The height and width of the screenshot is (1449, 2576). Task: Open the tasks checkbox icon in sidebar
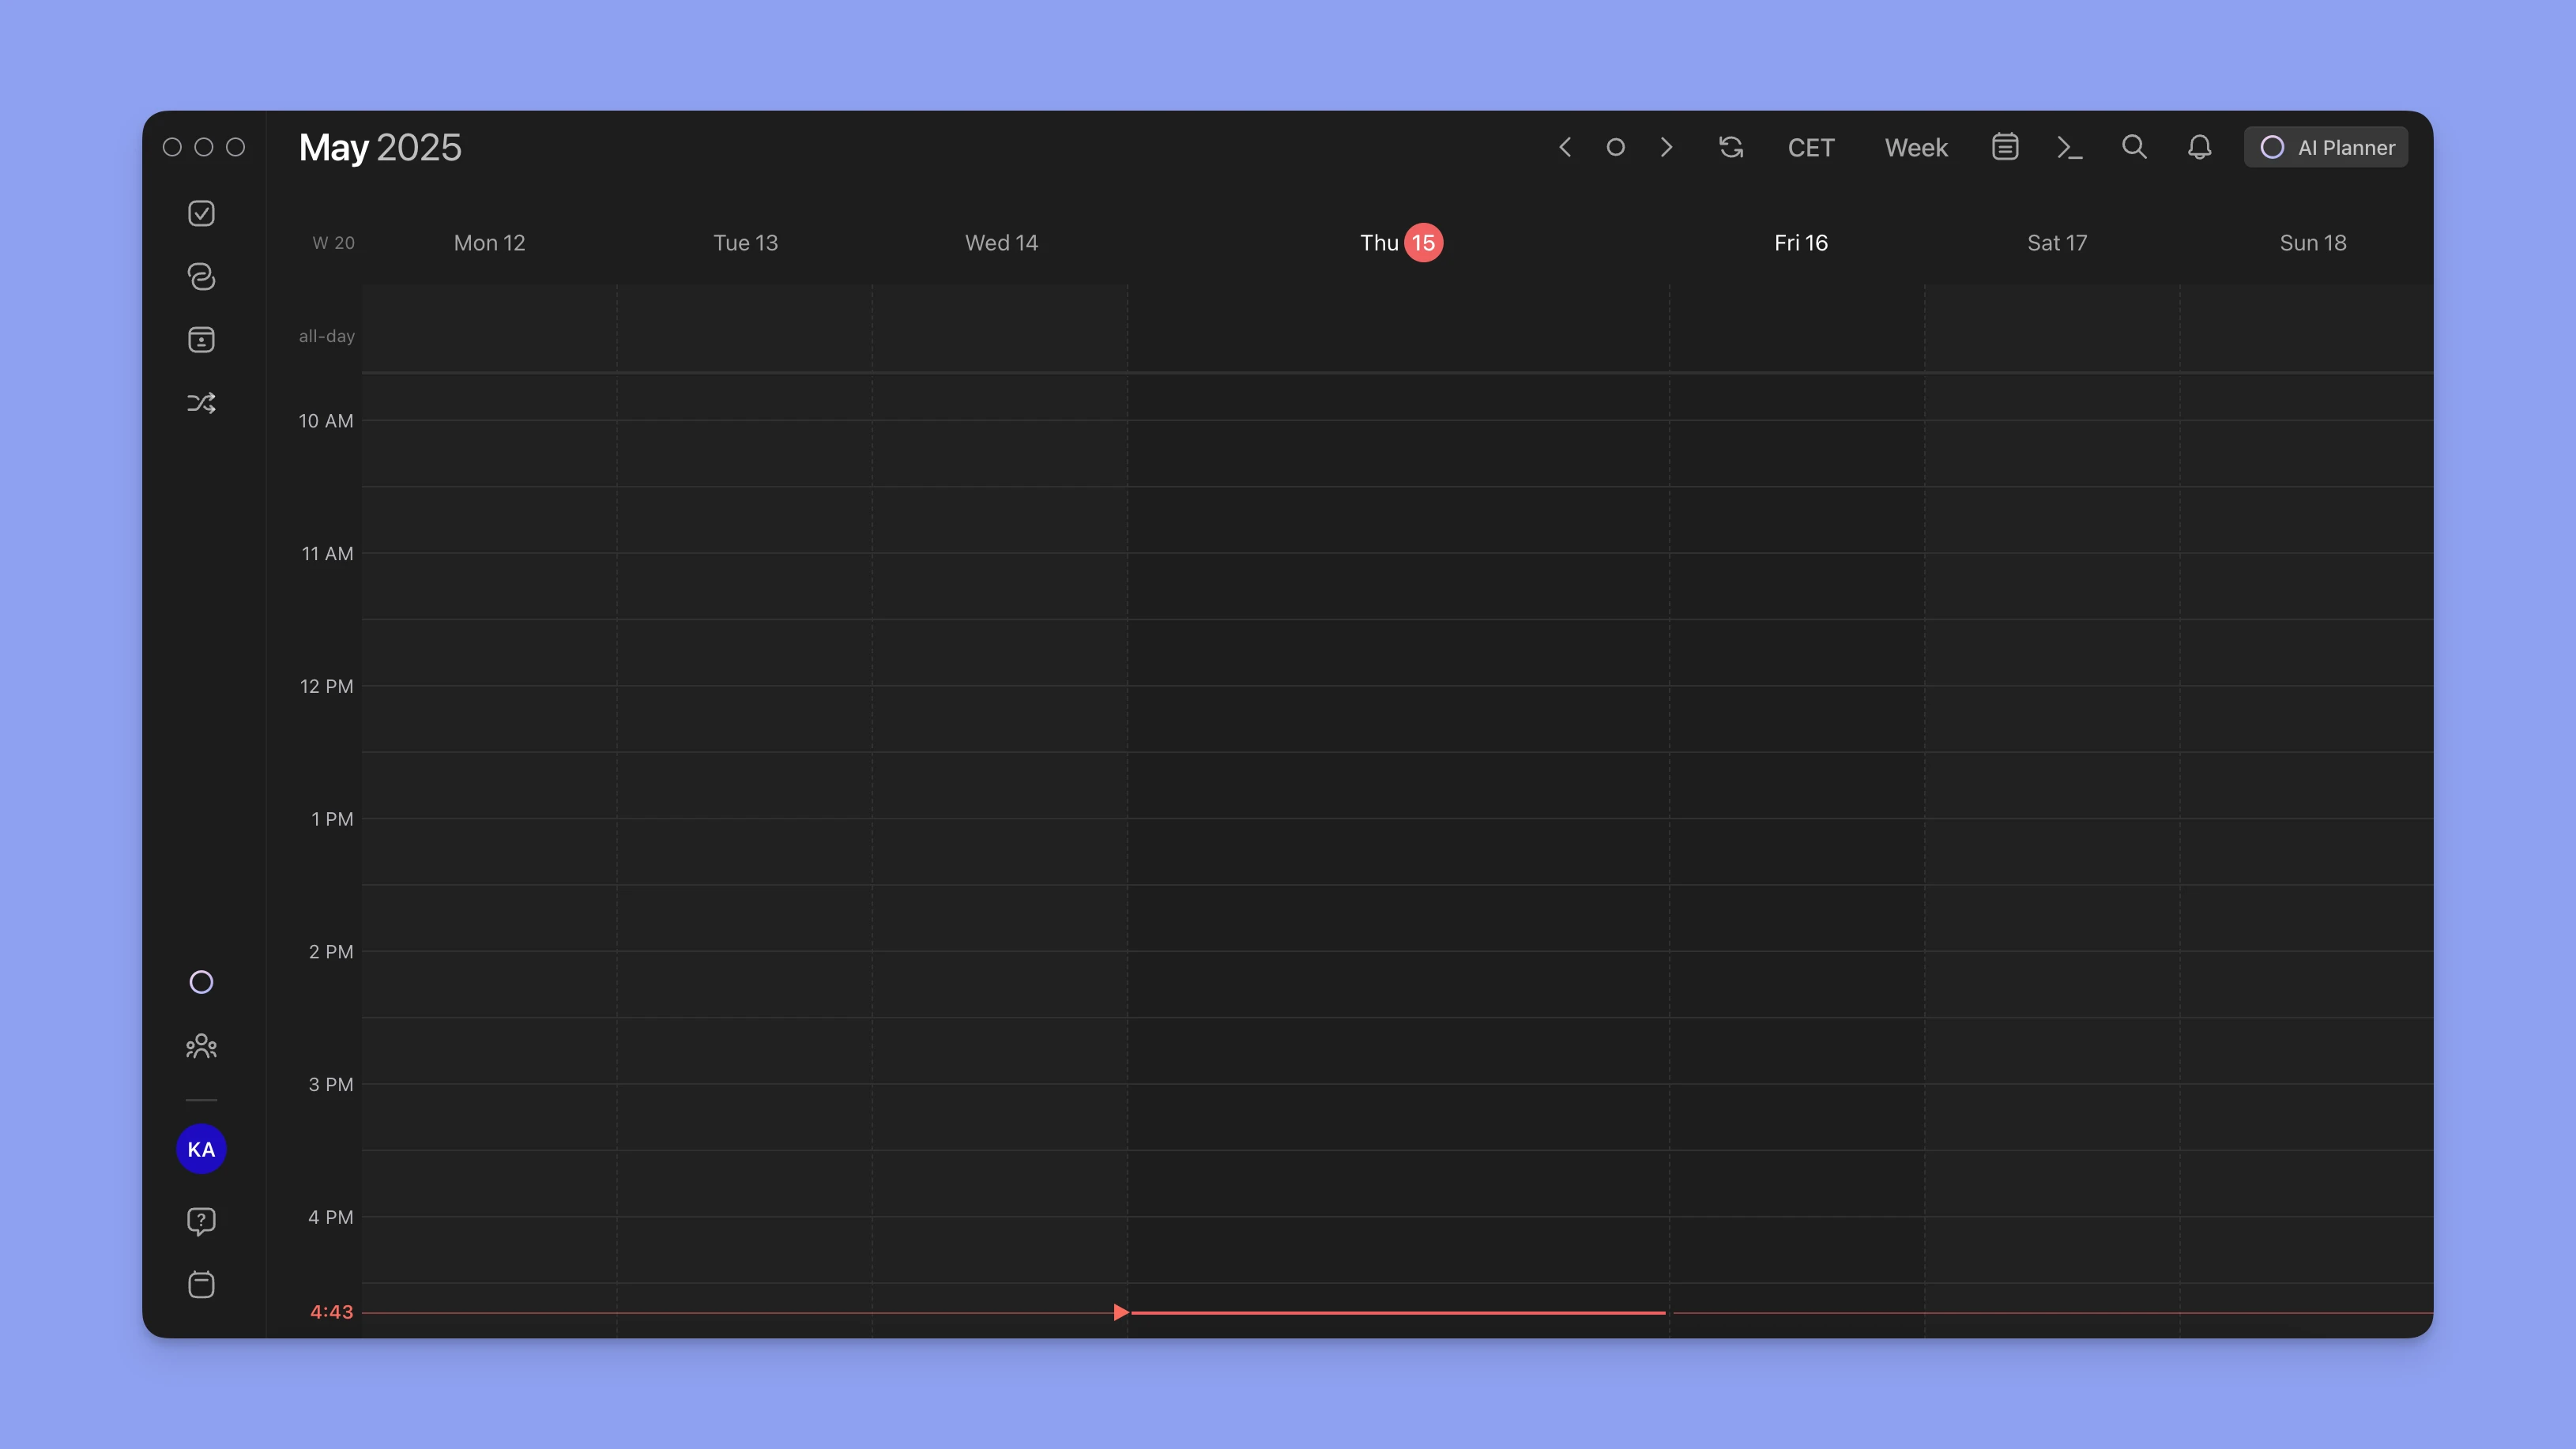(x=201, y=213)
